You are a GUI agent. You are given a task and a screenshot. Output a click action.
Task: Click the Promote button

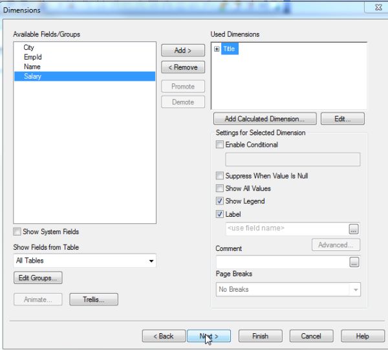pyautogui.click(x=183, y=87)
